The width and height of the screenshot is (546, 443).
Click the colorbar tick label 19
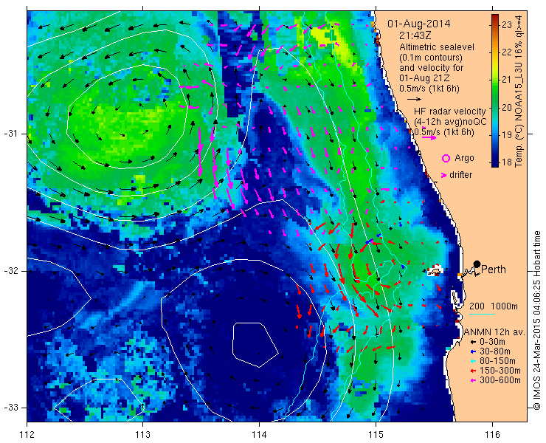[507, 135]
